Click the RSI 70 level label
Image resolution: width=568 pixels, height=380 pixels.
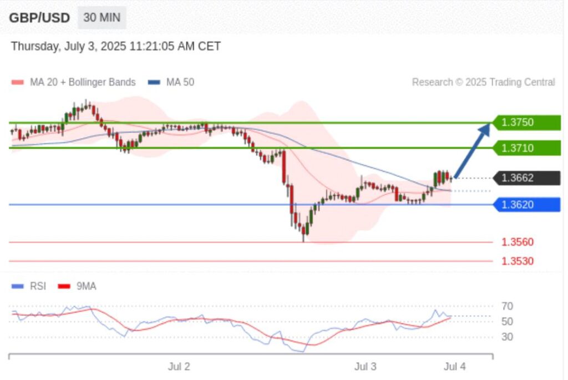coord(507,306)
